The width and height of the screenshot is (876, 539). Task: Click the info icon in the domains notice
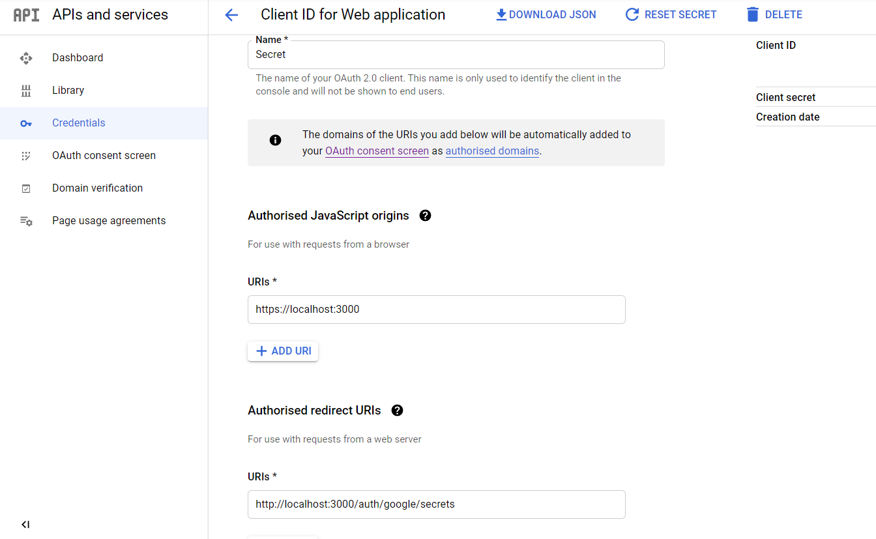(275, 139)
